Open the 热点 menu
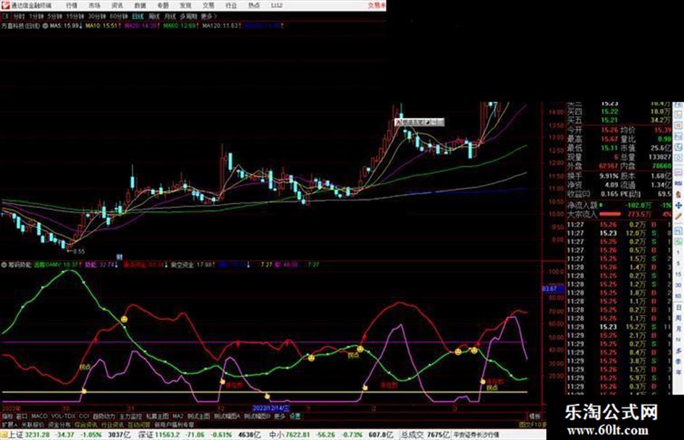 254,5
